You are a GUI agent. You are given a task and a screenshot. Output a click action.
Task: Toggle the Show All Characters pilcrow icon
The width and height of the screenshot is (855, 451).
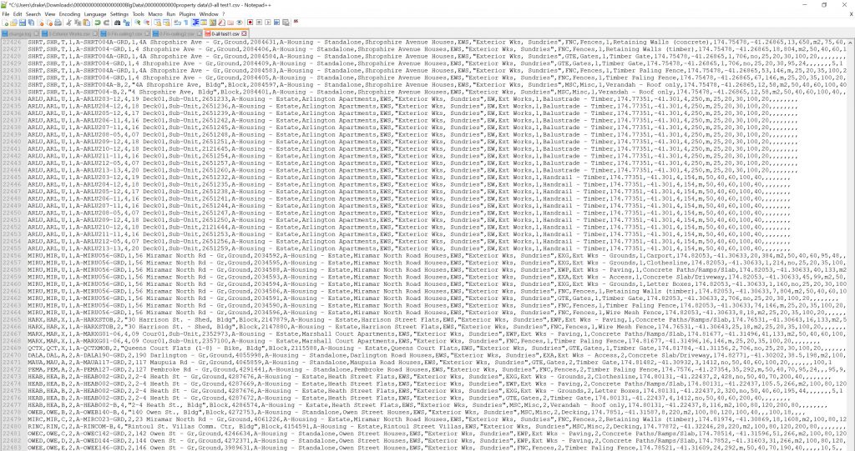[186, 23]
